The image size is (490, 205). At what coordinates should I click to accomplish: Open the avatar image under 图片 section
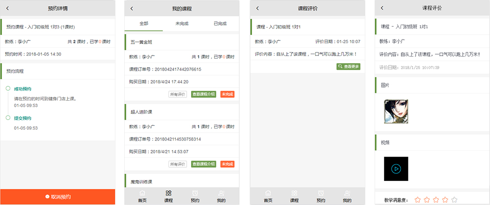point(396,111)
